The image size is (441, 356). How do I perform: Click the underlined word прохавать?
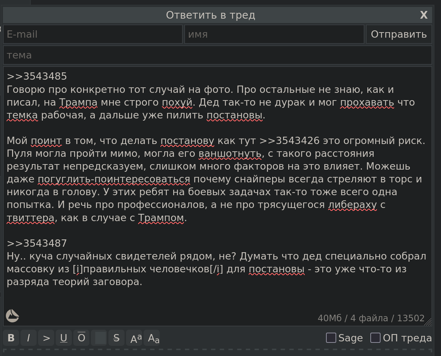click(x=367, y=102)
